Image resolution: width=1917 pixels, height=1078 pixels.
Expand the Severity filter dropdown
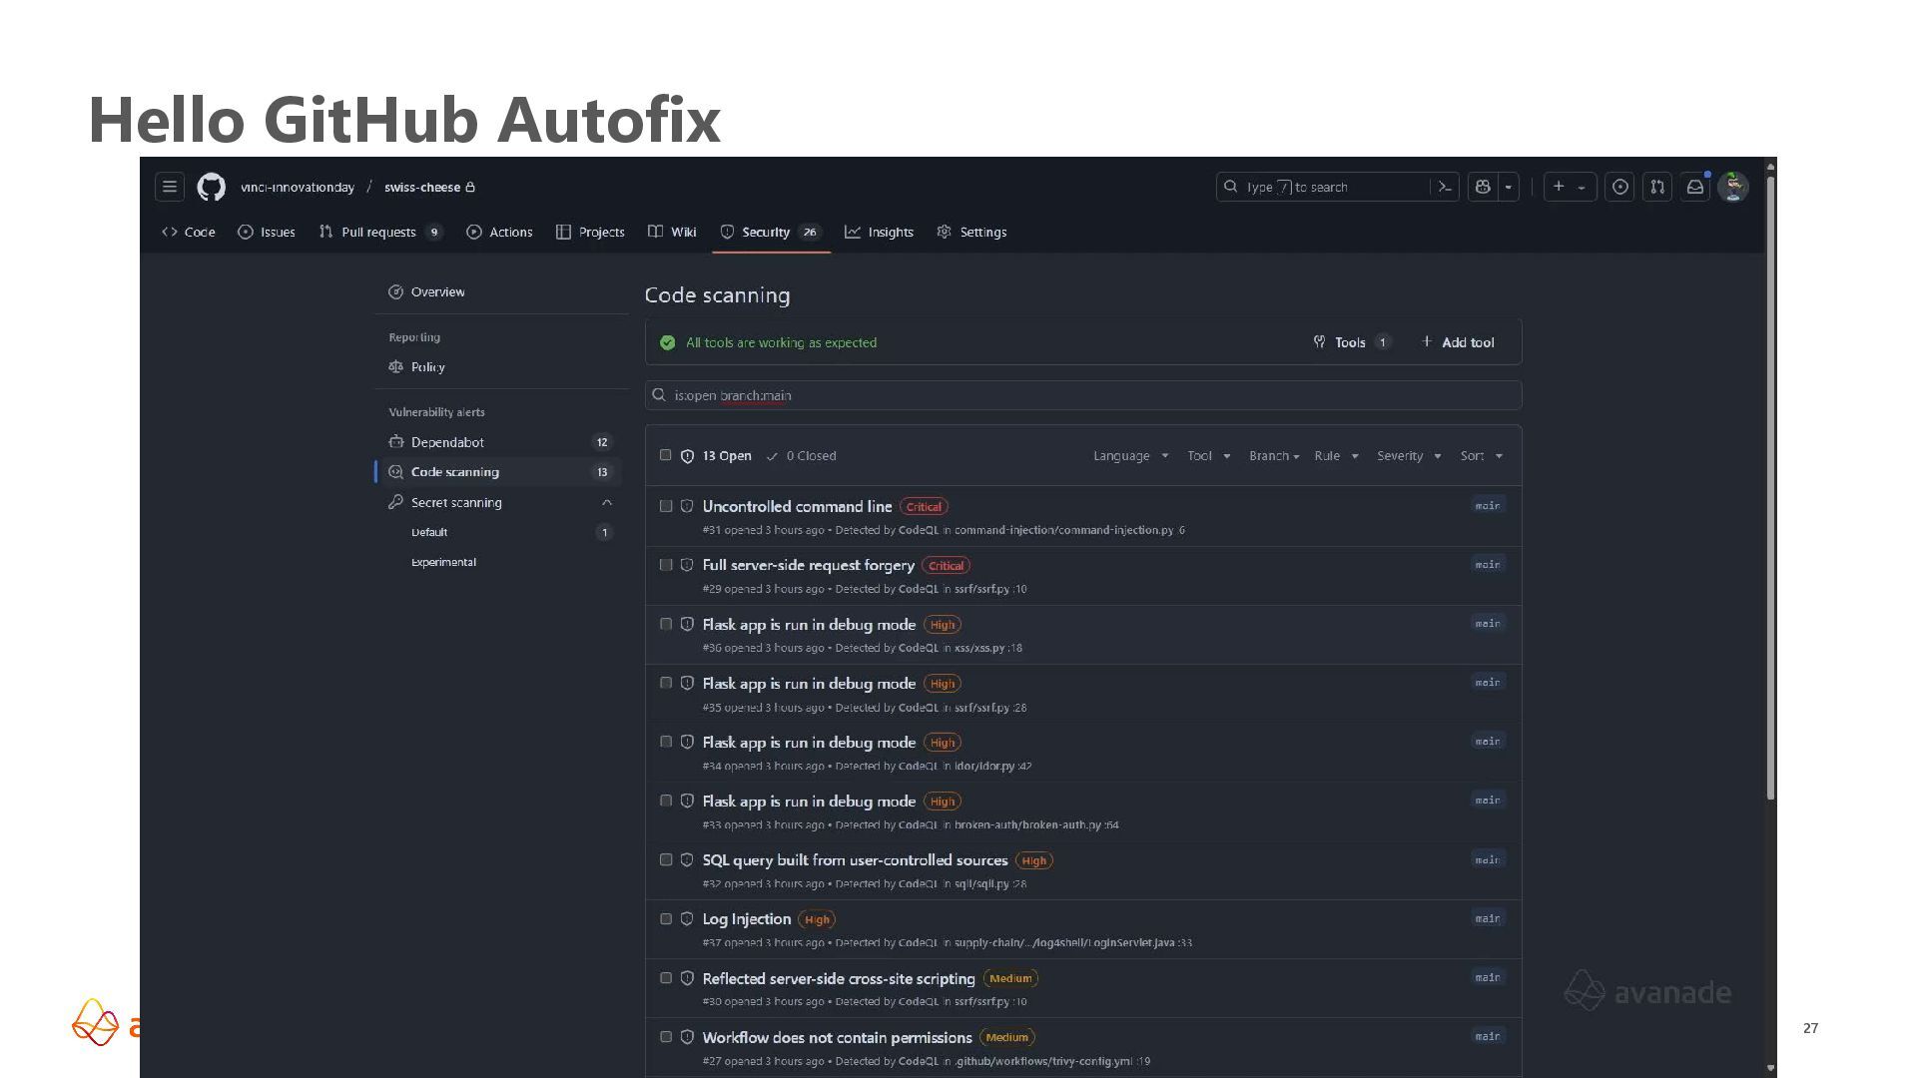[x=1408, y=456]
